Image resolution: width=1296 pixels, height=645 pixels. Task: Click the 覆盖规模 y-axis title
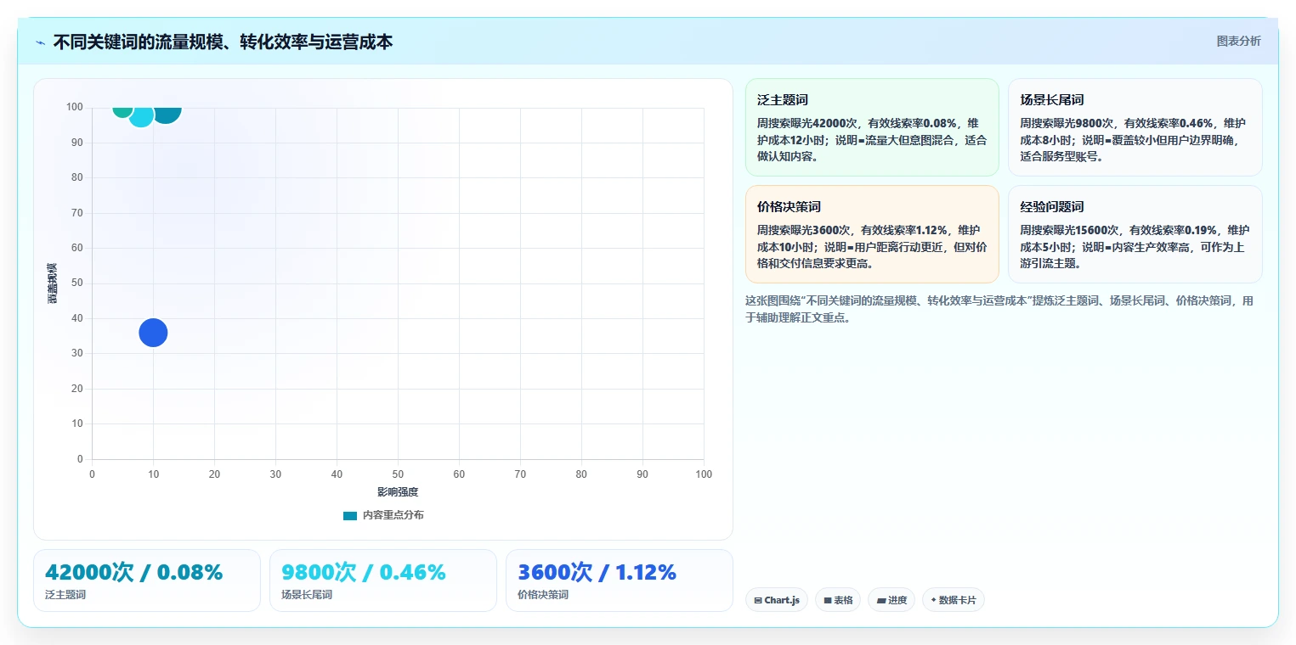click(x=53, y=283)
